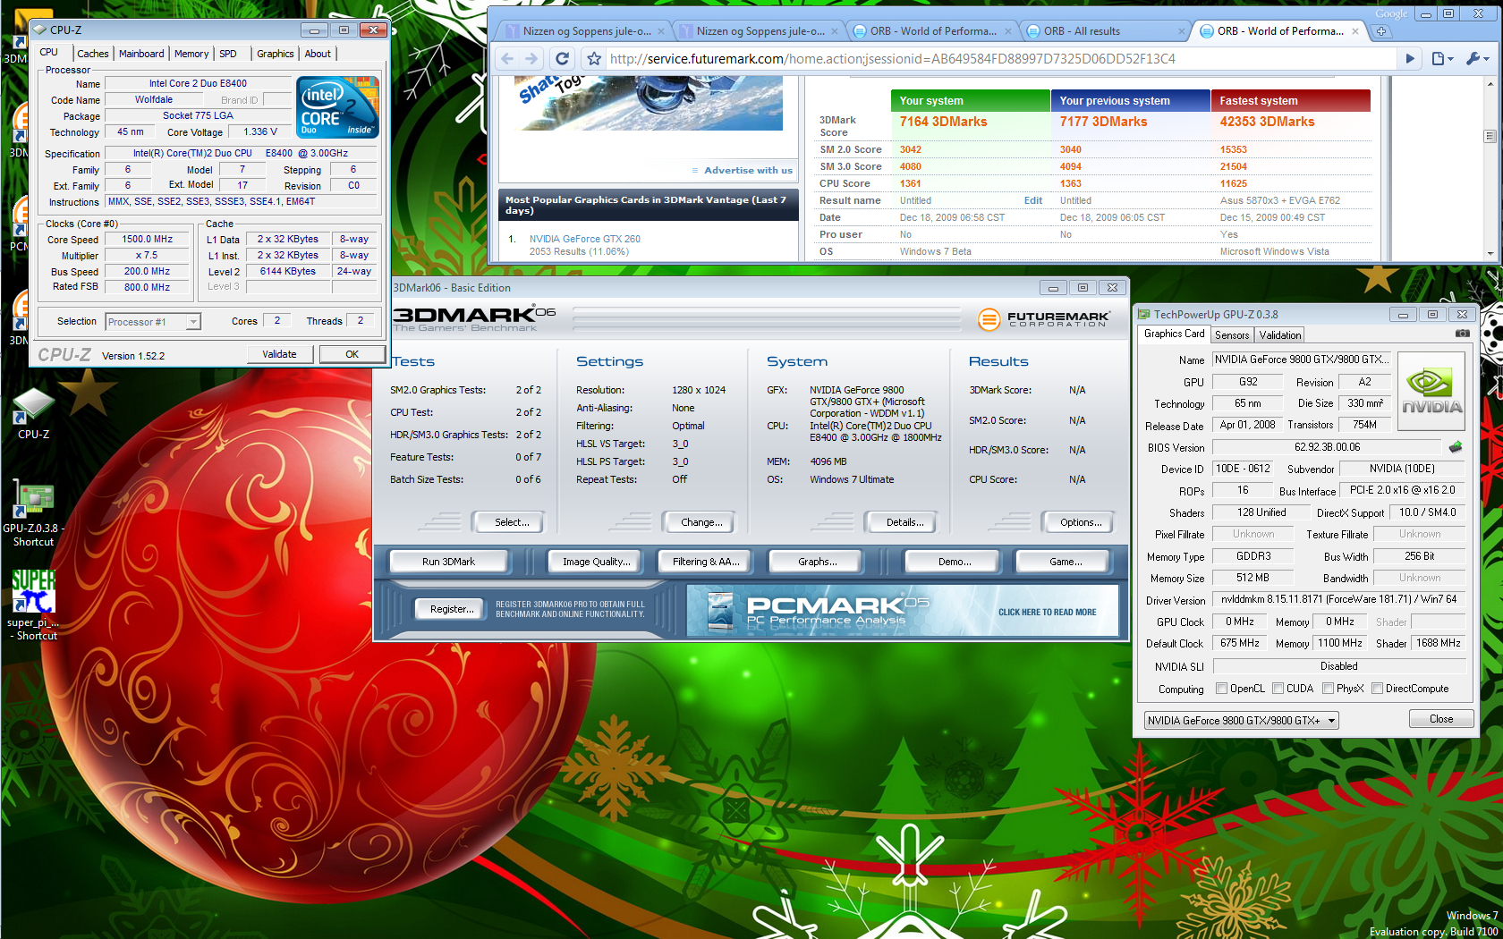The height and width of the screenshot is (939, 1503).
Task: Click the Game button in 3DMark06
Action: (x=1065, y=562)
